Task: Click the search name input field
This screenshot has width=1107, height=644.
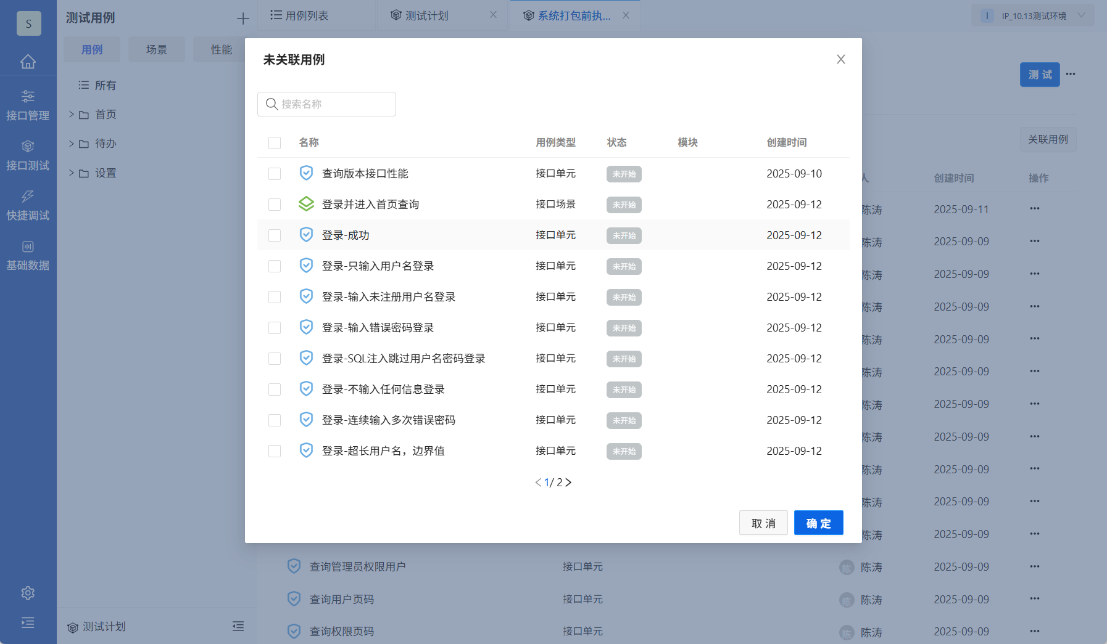Action: [x=326, y=104]
